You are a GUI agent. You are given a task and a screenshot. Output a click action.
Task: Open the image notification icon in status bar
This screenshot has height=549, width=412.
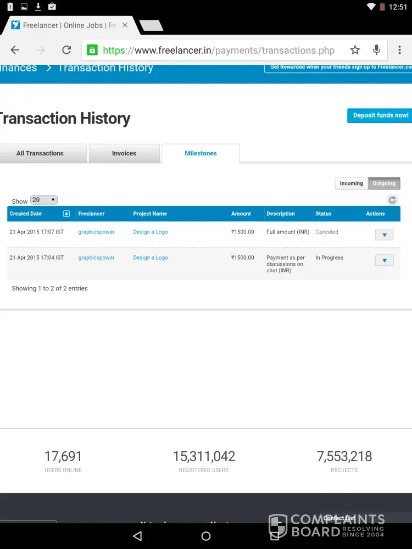pyautogui.click(x=24, y=6)
